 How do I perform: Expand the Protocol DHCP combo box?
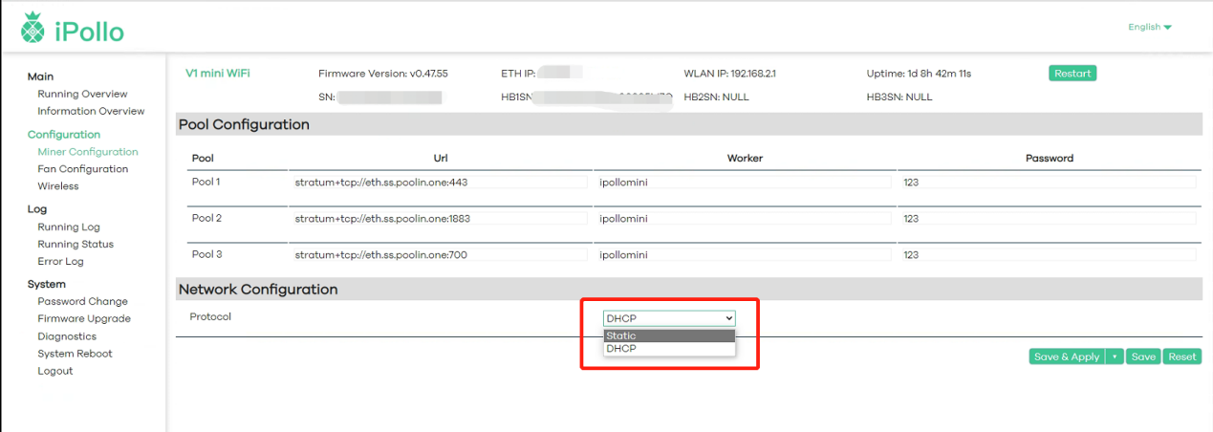[x=669, y=318]
